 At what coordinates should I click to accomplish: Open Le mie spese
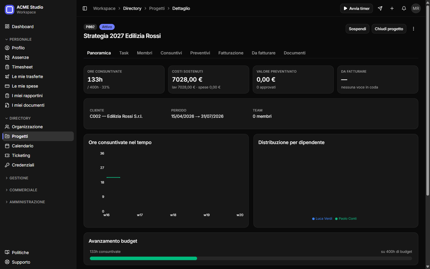click(x=38, y=86)
